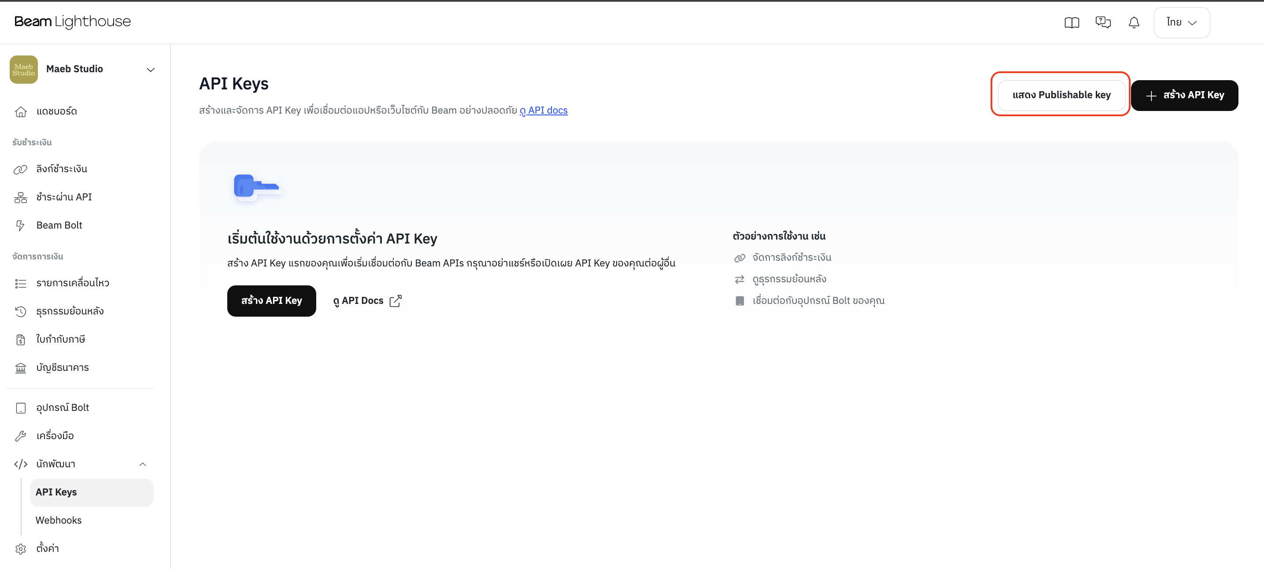Open the documentation book icon
1264x569 pixels.
(1072, 22)
